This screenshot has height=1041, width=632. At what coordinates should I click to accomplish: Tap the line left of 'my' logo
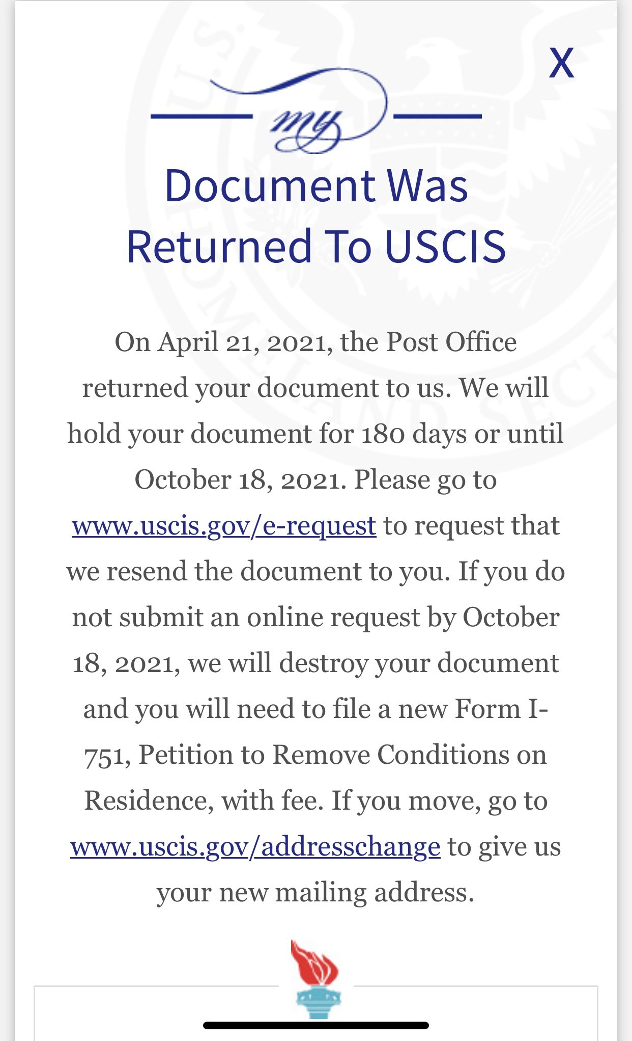[x=202, y=116]
